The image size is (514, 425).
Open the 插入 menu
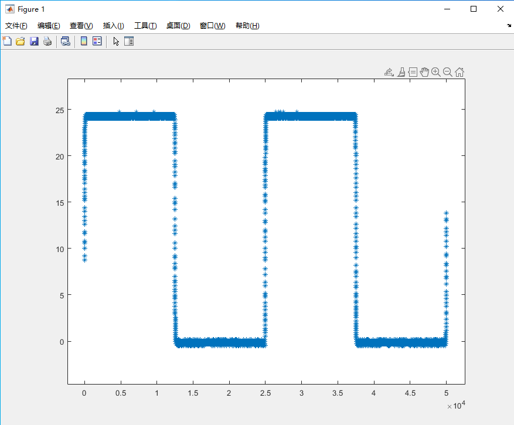coord(113,25)
